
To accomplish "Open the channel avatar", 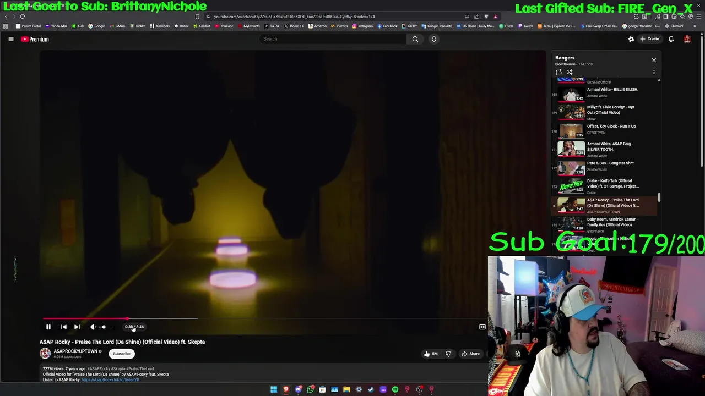I will coord(45,354).
